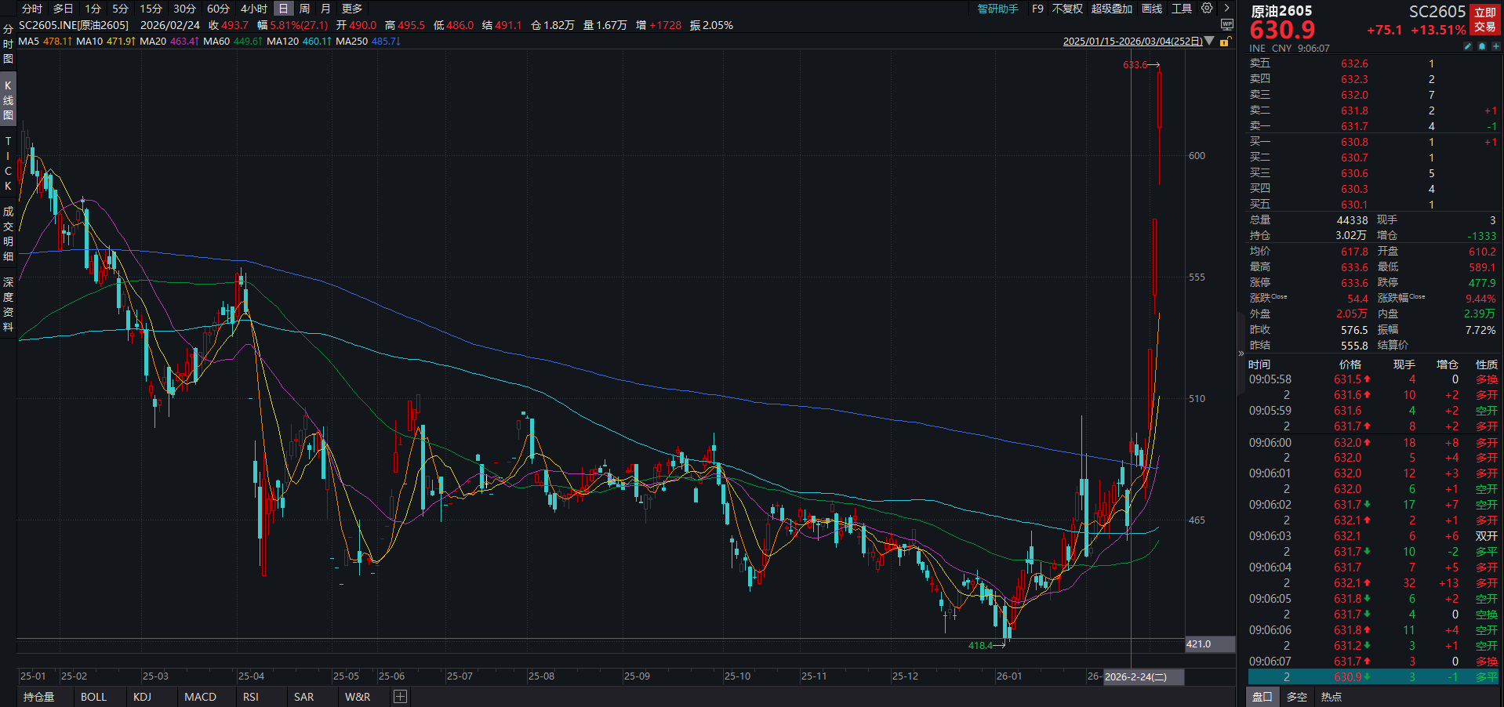The image size is (1504, 707).
Task: Open 智研助手 assistant link
Action: click(x=997, y=9)
